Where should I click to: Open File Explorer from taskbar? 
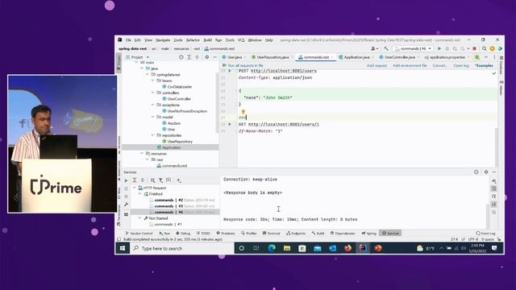click(x=287, y=248)
